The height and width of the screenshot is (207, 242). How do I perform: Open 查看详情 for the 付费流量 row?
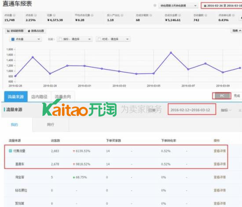(x=220, y=151)
